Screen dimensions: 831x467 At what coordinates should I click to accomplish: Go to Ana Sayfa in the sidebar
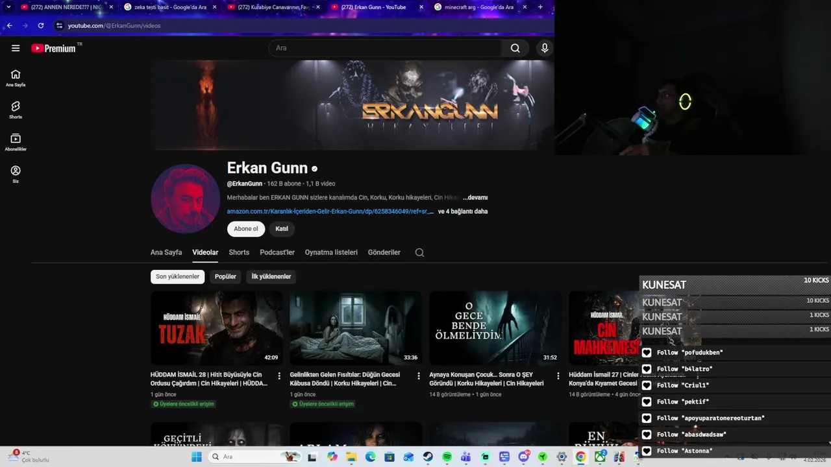16,78
